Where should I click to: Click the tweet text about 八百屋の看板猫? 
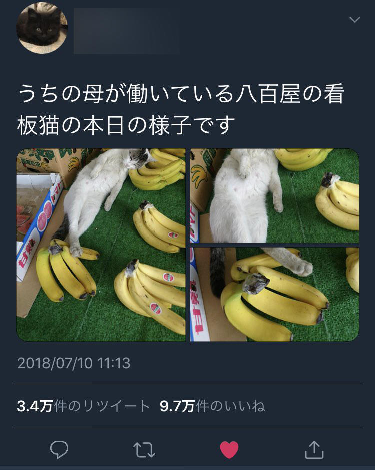[x=181, y=109]
